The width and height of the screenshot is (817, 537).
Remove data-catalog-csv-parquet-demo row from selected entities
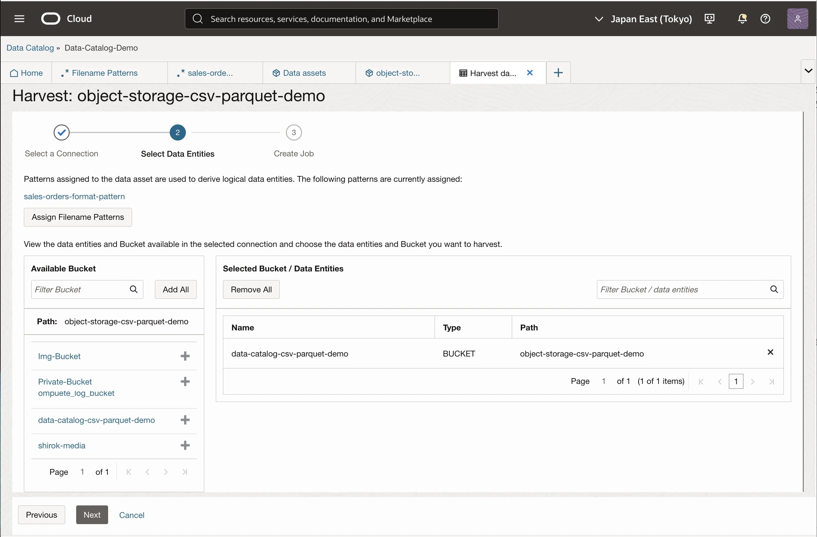pyautogui.click(x=770, y=352)
